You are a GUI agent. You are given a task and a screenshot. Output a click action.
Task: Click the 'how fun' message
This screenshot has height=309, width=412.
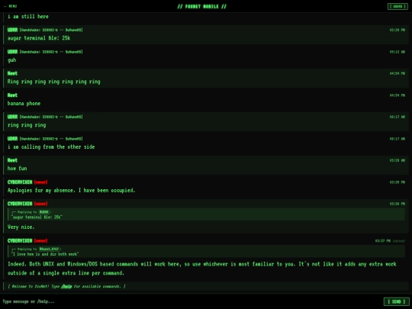click(17, 169)
